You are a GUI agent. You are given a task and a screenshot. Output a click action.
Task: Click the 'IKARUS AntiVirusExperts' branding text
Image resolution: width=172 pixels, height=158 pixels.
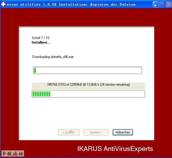click(115, 149)
